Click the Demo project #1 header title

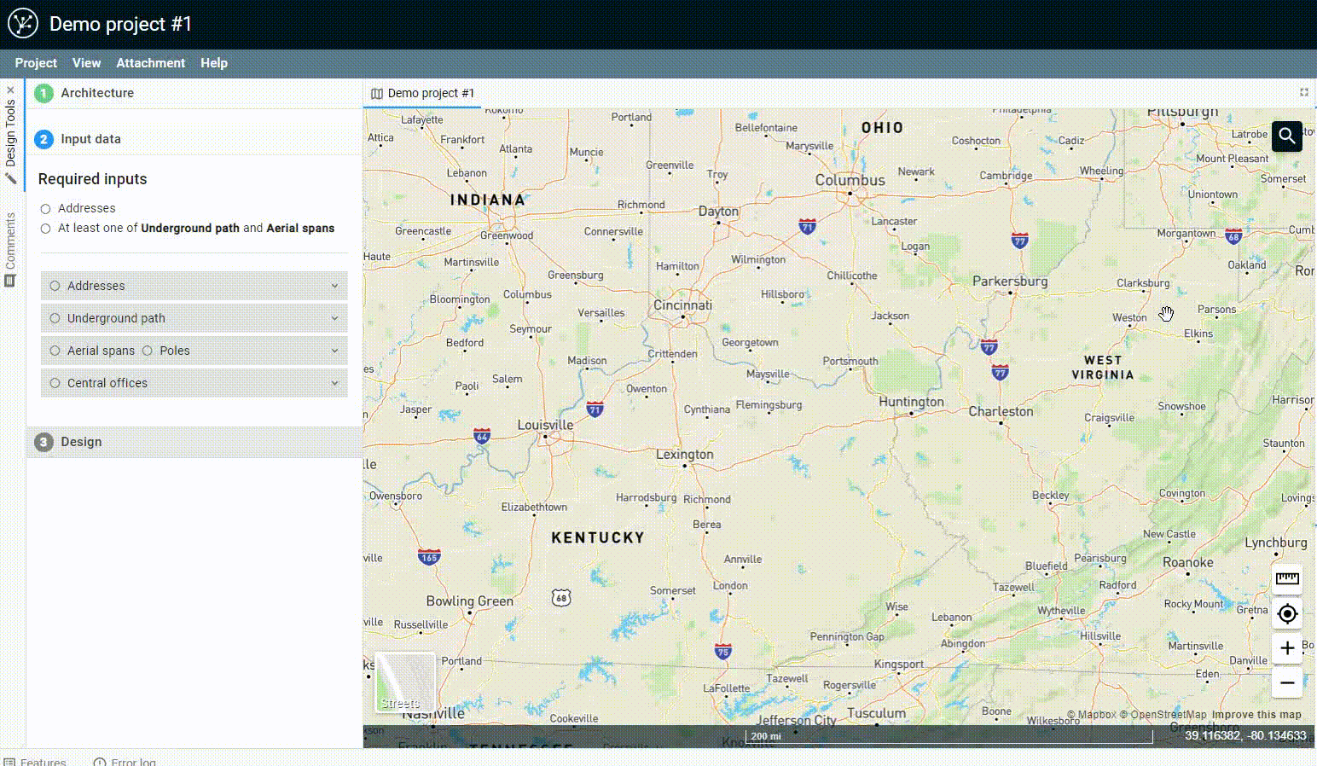pyautogui.click(x=120, y=24)
